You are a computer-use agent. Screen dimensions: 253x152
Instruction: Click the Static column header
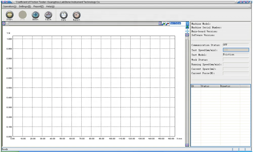tap(210, 86)
